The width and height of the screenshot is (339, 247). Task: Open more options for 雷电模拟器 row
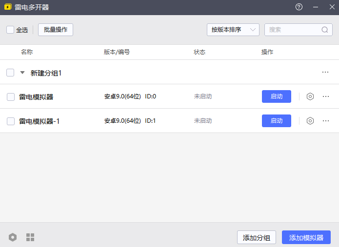click(x=326, y=96)
